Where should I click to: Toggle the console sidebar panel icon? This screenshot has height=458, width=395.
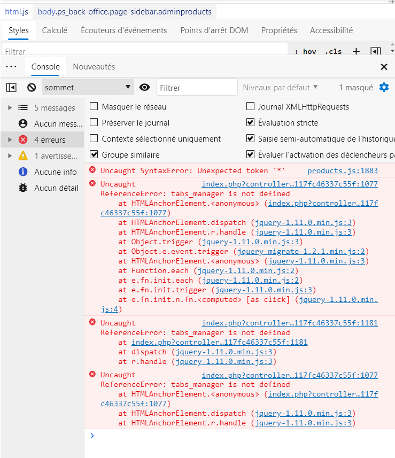click(11, 87)
